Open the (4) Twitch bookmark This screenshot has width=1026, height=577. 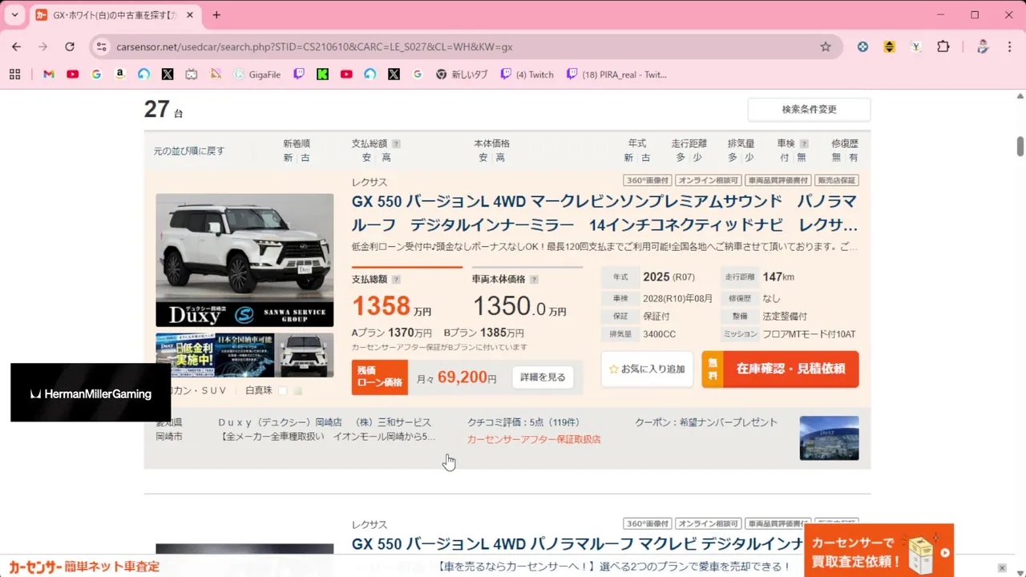(x=527, y=75)
